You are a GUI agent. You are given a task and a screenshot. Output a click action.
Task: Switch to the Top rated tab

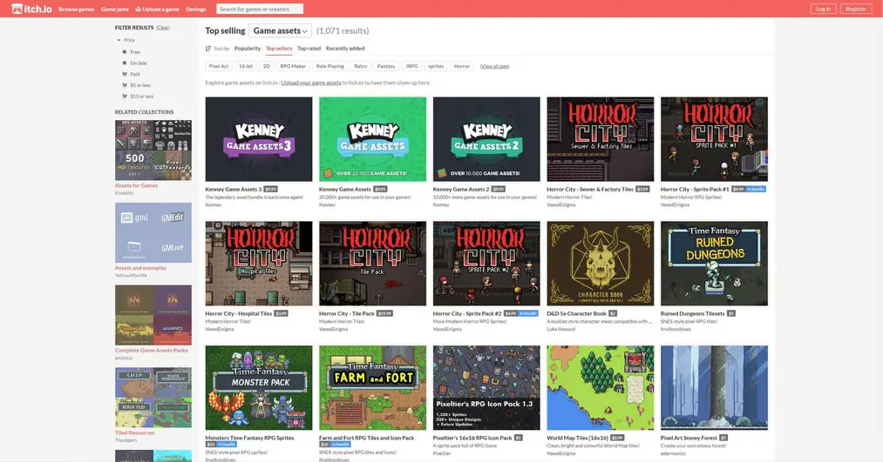309,49
